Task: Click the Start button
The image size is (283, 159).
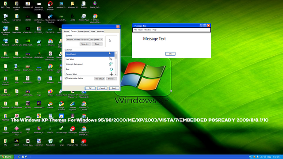Action: [7, 157]
